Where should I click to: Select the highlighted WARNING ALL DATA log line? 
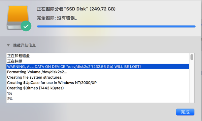coord(98,67)
